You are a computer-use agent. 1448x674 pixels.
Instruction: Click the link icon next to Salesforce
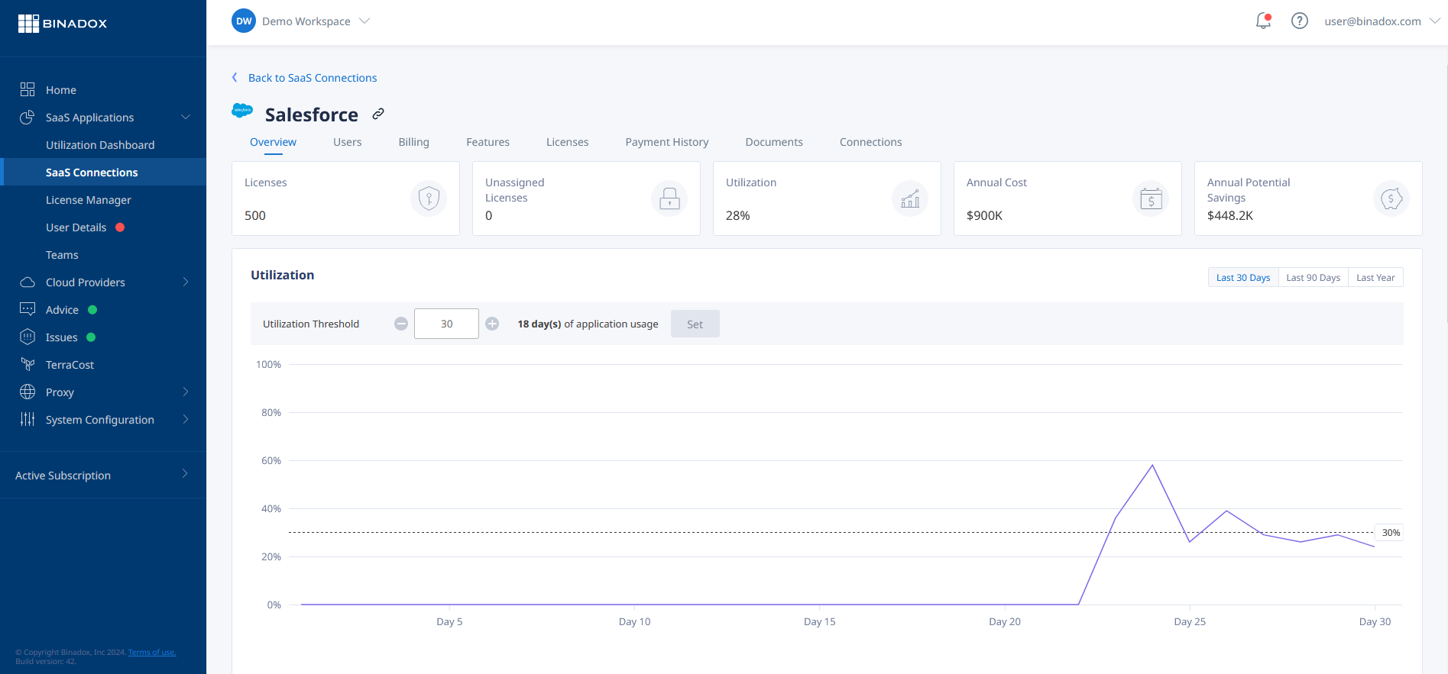point(378,114)
